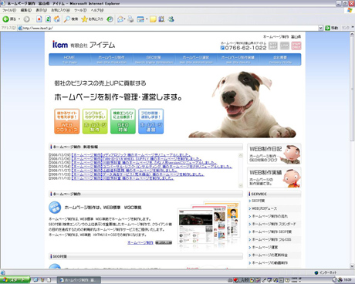The image size is (355, 284).
Task: Click the first grey button beside phone number
Action: click(x=273, y=46)
